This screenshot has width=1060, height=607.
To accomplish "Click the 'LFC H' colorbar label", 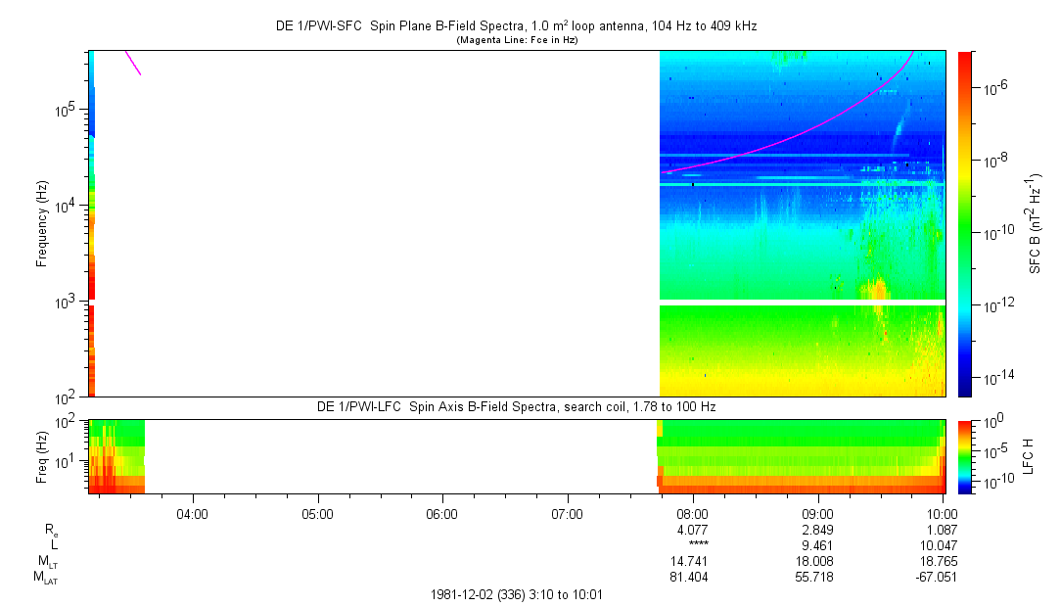I will 1028,455.
